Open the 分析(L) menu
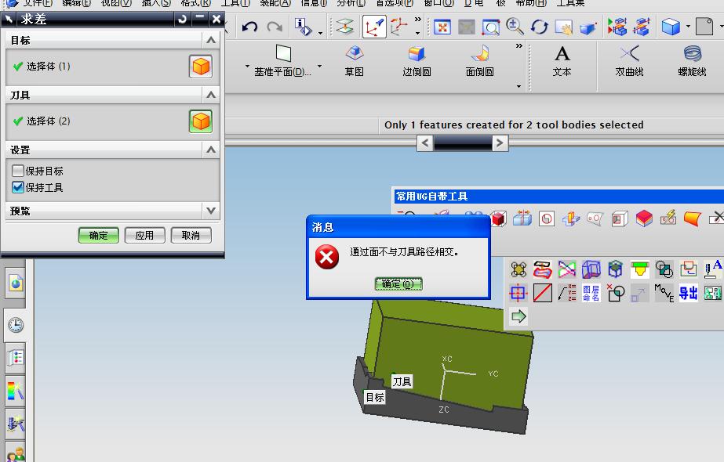 [351, 3]
